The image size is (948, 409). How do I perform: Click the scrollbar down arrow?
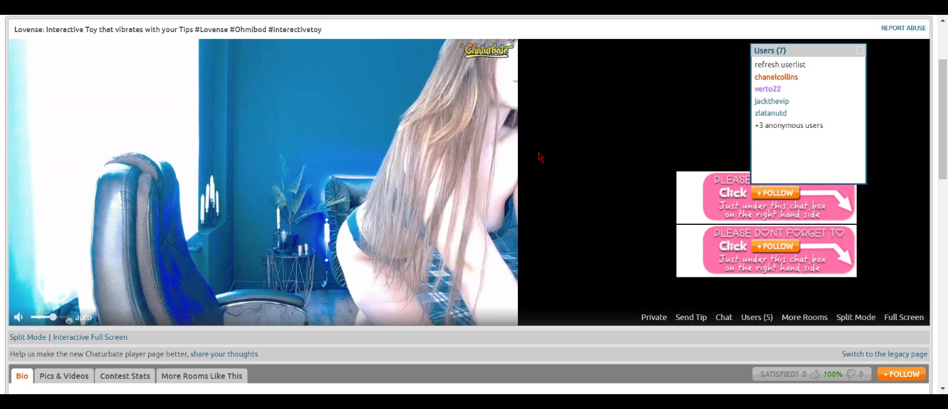942,389
